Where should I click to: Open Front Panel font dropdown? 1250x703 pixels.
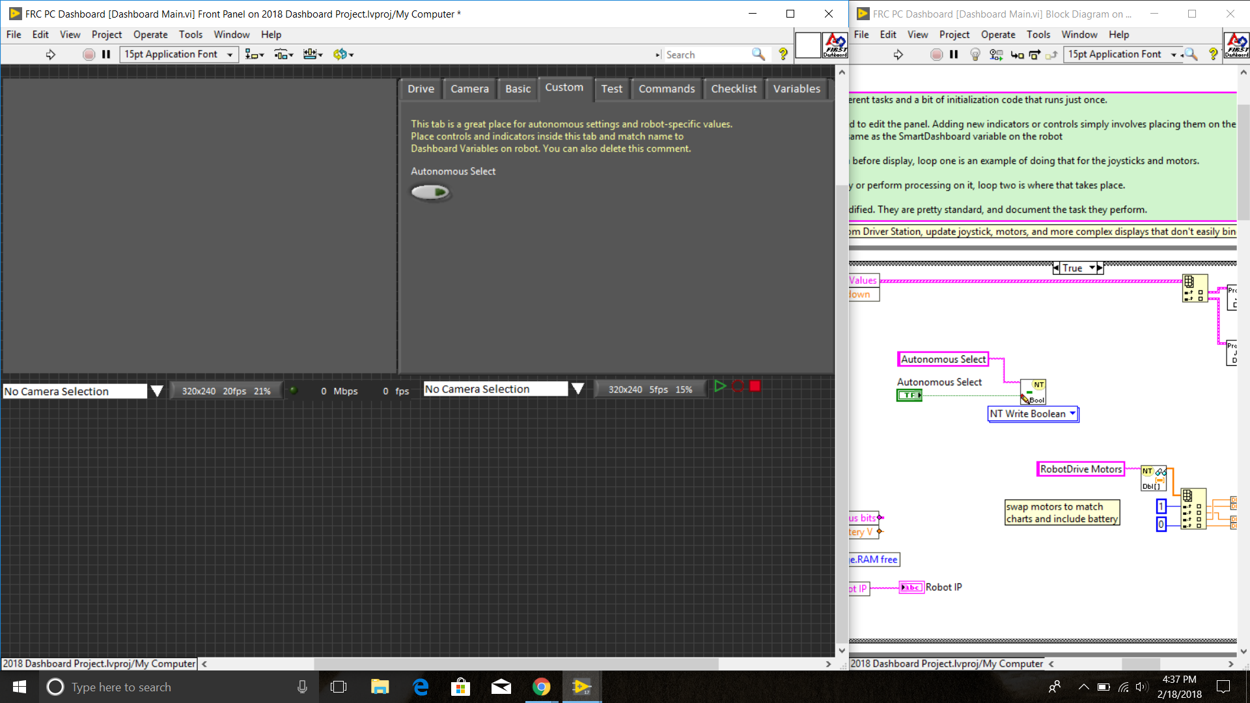coord(178,55)
